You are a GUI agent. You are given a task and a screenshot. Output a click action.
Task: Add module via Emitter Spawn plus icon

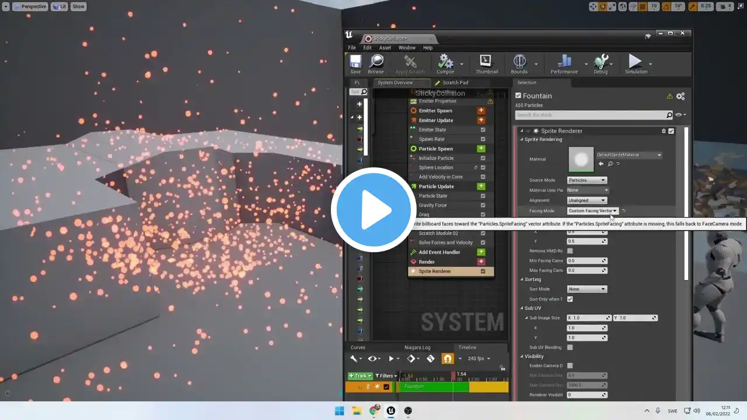coord(481,111)
